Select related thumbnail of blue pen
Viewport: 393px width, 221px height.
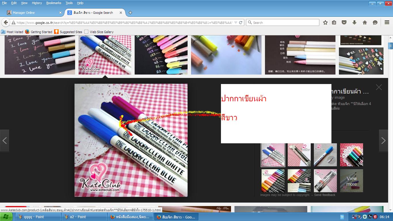coord(325,155)
